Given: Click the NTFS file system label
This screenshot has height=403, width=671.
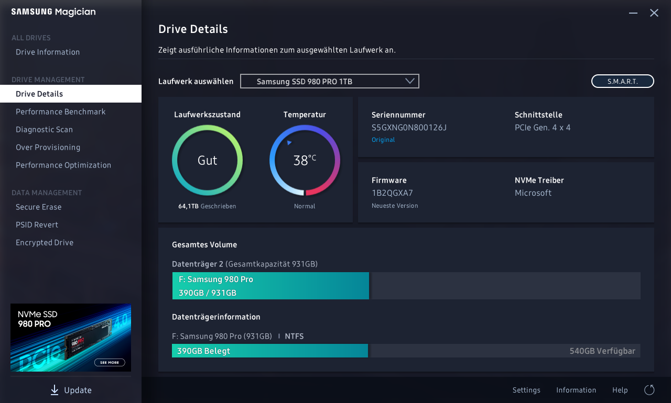Looking at the screenshot, I should (x=294, y=336).
